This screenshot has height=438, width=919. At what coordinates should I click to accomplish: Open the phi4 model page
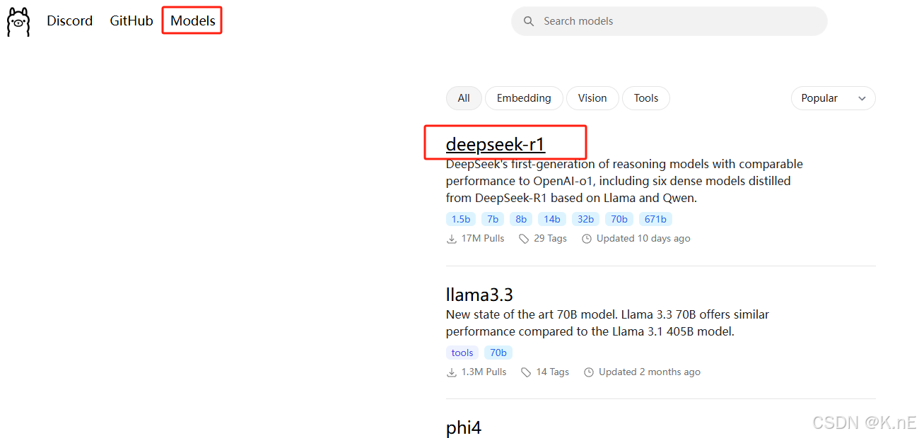pyautogui.click(x=464, y=427)
